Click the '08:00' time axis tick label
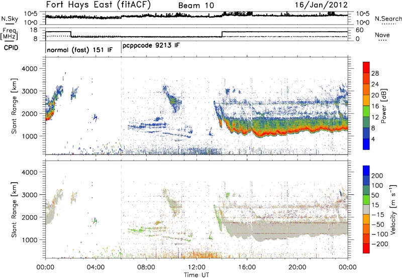Screen dimensions: 402x278 (x=146, y=267)
